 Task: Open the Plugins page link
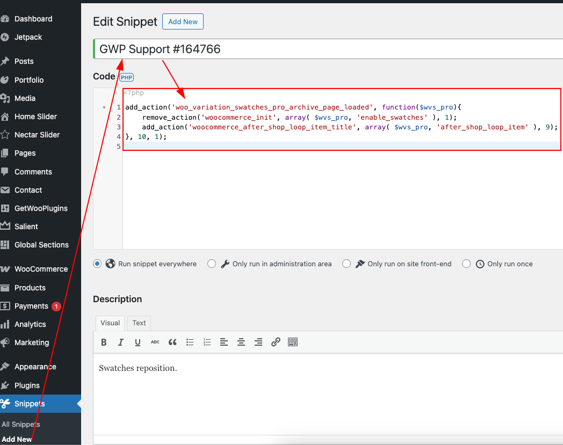coord(27,385)
